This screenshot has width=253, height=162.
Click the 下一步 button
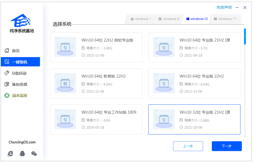[x=227, y=146]
